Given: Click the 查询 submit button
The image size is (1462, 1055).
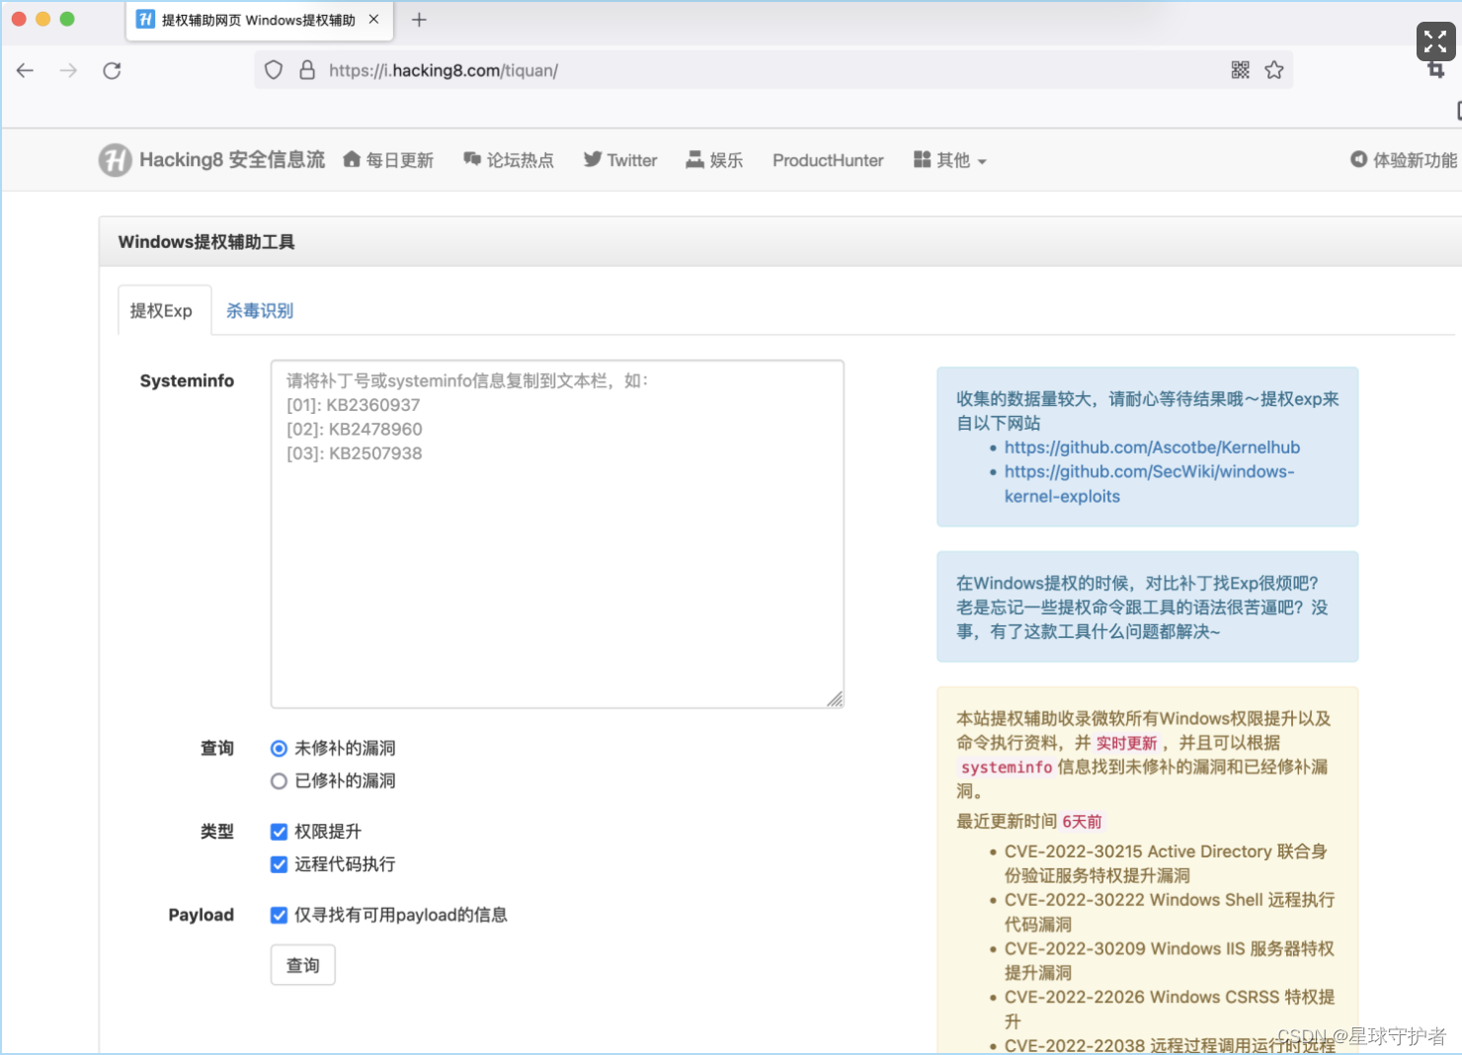Looking at the screenshot, I should point(303,965).
